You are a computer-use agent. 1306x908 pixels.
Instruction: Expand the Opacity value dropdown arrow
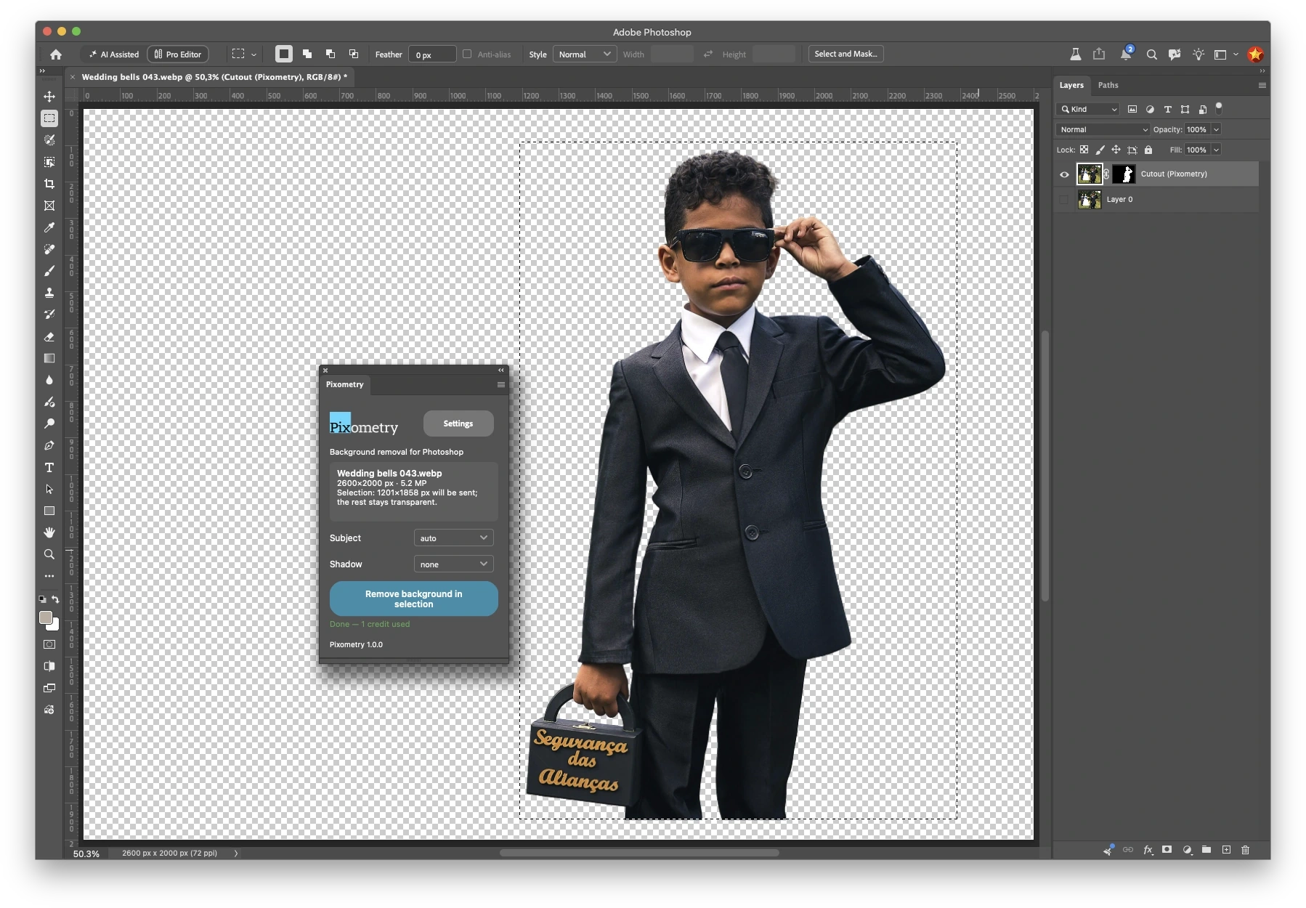coord(1216,129)
